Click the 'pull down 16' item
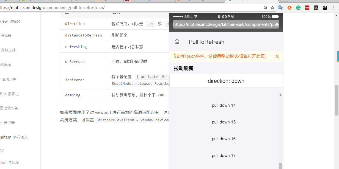 click(224, 139)
